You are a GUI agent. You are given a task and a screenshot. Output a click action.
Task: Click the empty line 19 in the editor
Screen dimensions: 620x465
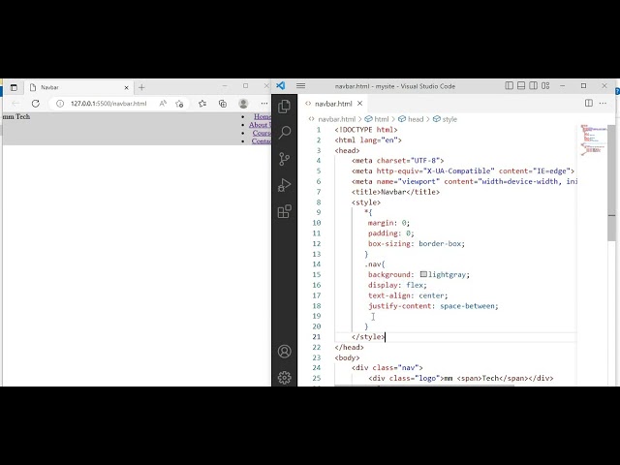point(454,316)
